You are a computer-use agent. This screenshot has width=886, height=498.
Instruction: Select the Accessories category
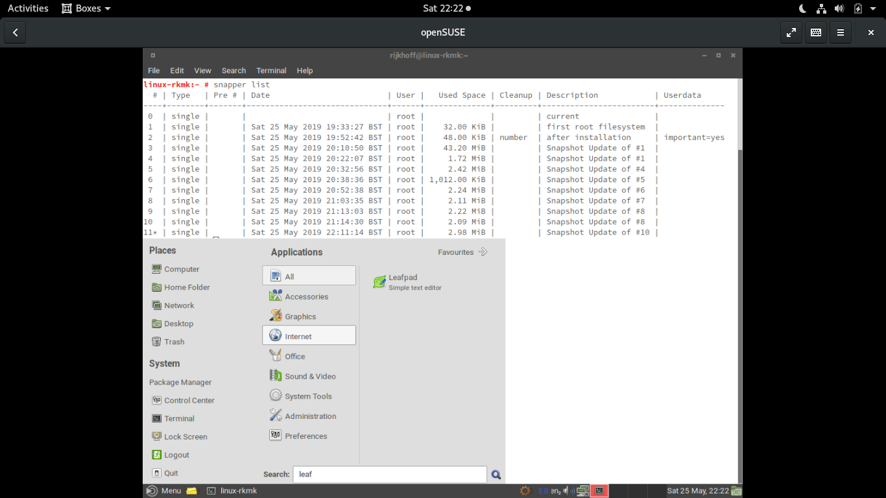click(x=309, y=296)
